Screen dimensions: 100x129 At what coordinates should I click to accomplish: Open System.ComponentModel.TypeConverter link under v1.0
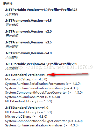coord(36,121)
